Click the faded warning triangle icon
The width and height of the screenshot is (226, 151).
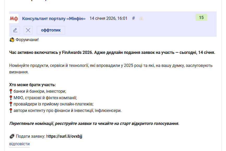tap(141, 18)
